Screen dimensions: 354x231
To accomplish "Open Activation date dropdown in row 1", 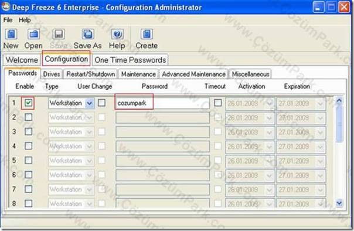I will tap(270, 104).
